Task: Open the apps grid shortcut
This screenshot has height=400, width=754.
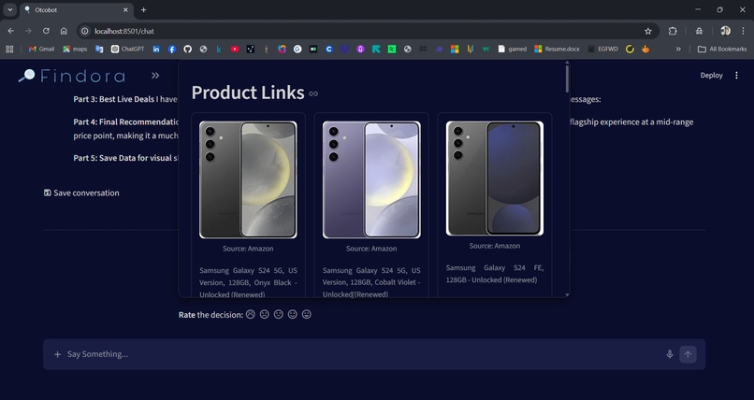Action: pos(9,49)
